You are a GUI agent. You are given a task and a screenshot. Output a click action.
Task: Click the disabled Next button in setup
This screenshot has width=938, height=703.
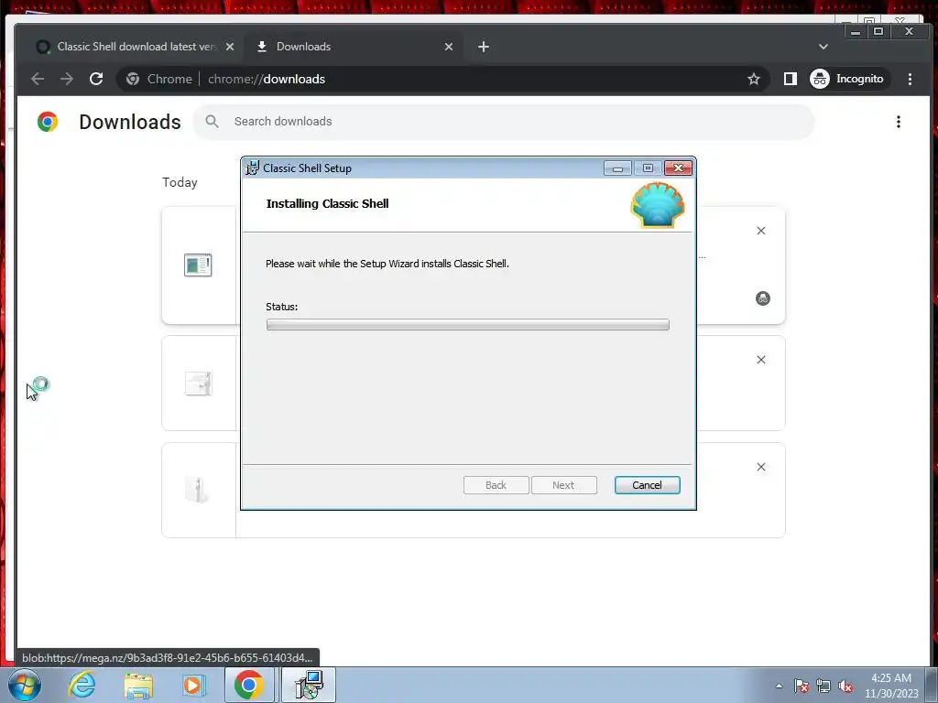[x=563, y=485]
